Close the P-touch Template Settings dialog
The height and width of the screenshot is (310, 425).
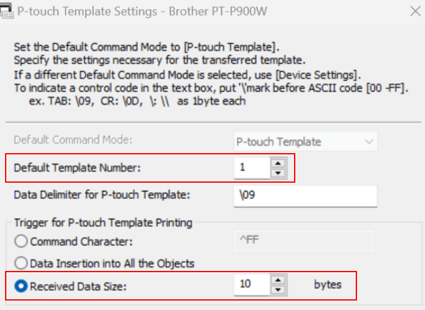[414, 11]
